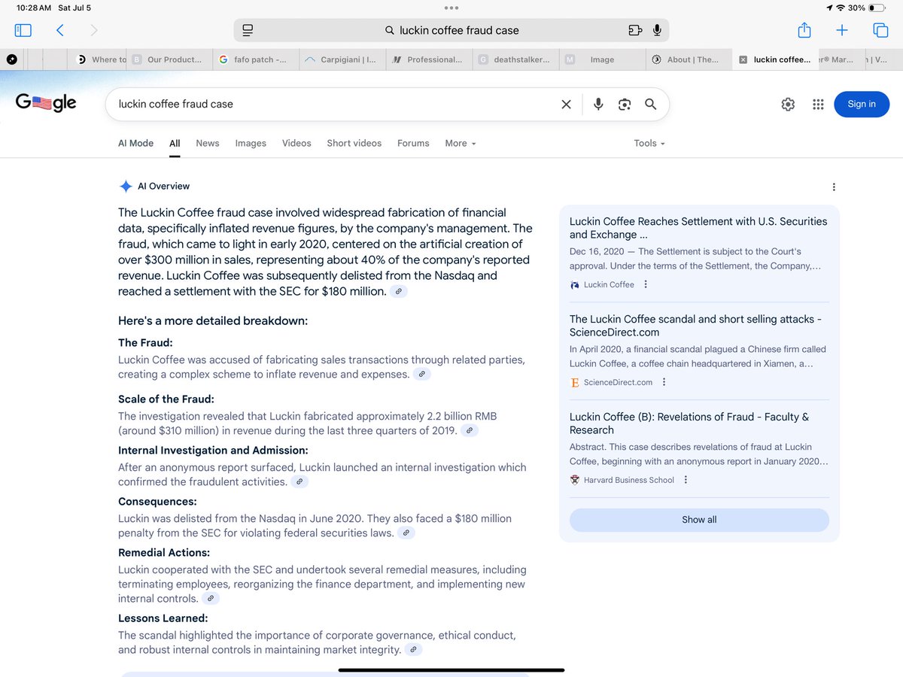Viewport: 903px width, 677px height.
Task: Open options dots beside Luckin Coffee source
Action: tap(646, 284)
